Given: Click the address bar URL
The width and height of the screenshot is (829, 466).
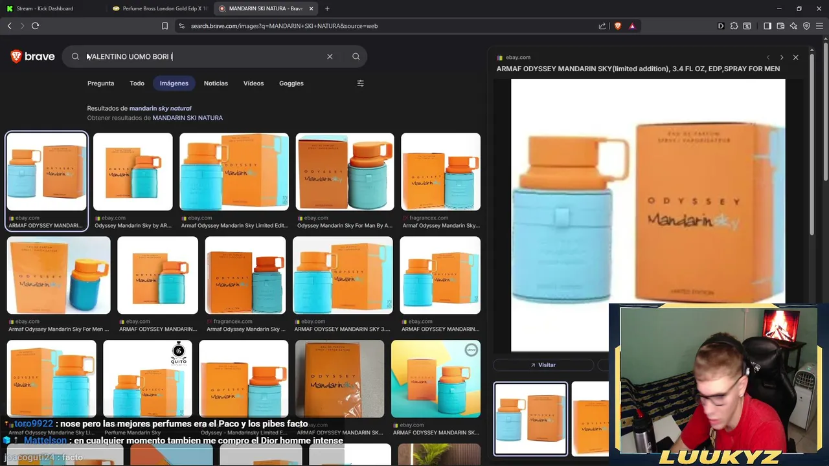Looking at the screenshot, I should coord(284,26).
